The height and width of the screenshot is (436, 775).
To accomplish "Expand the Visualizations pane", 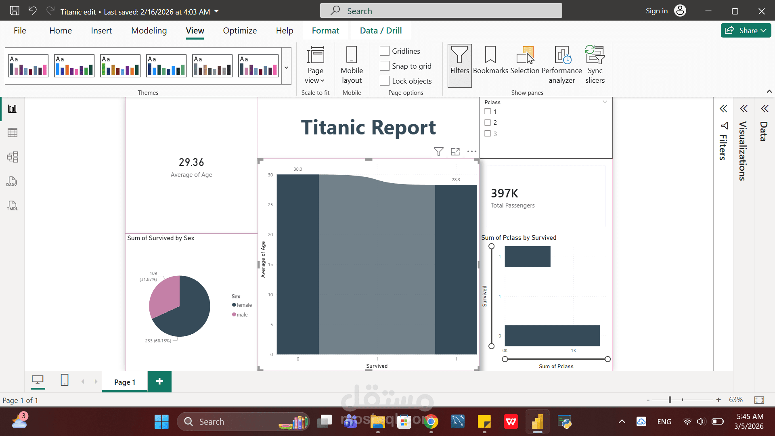I will pyautogui.click(x=744, y=109).
